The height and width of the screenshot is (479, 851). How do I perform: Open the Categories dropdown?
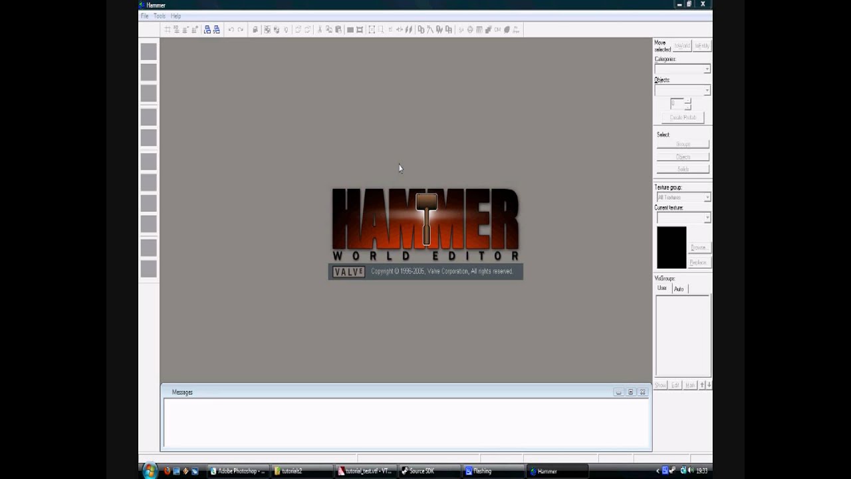click(682, 69)
